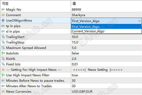Select the Minutes Before News value 30
This screenshot has width=142, height=95.
[74, 81]
